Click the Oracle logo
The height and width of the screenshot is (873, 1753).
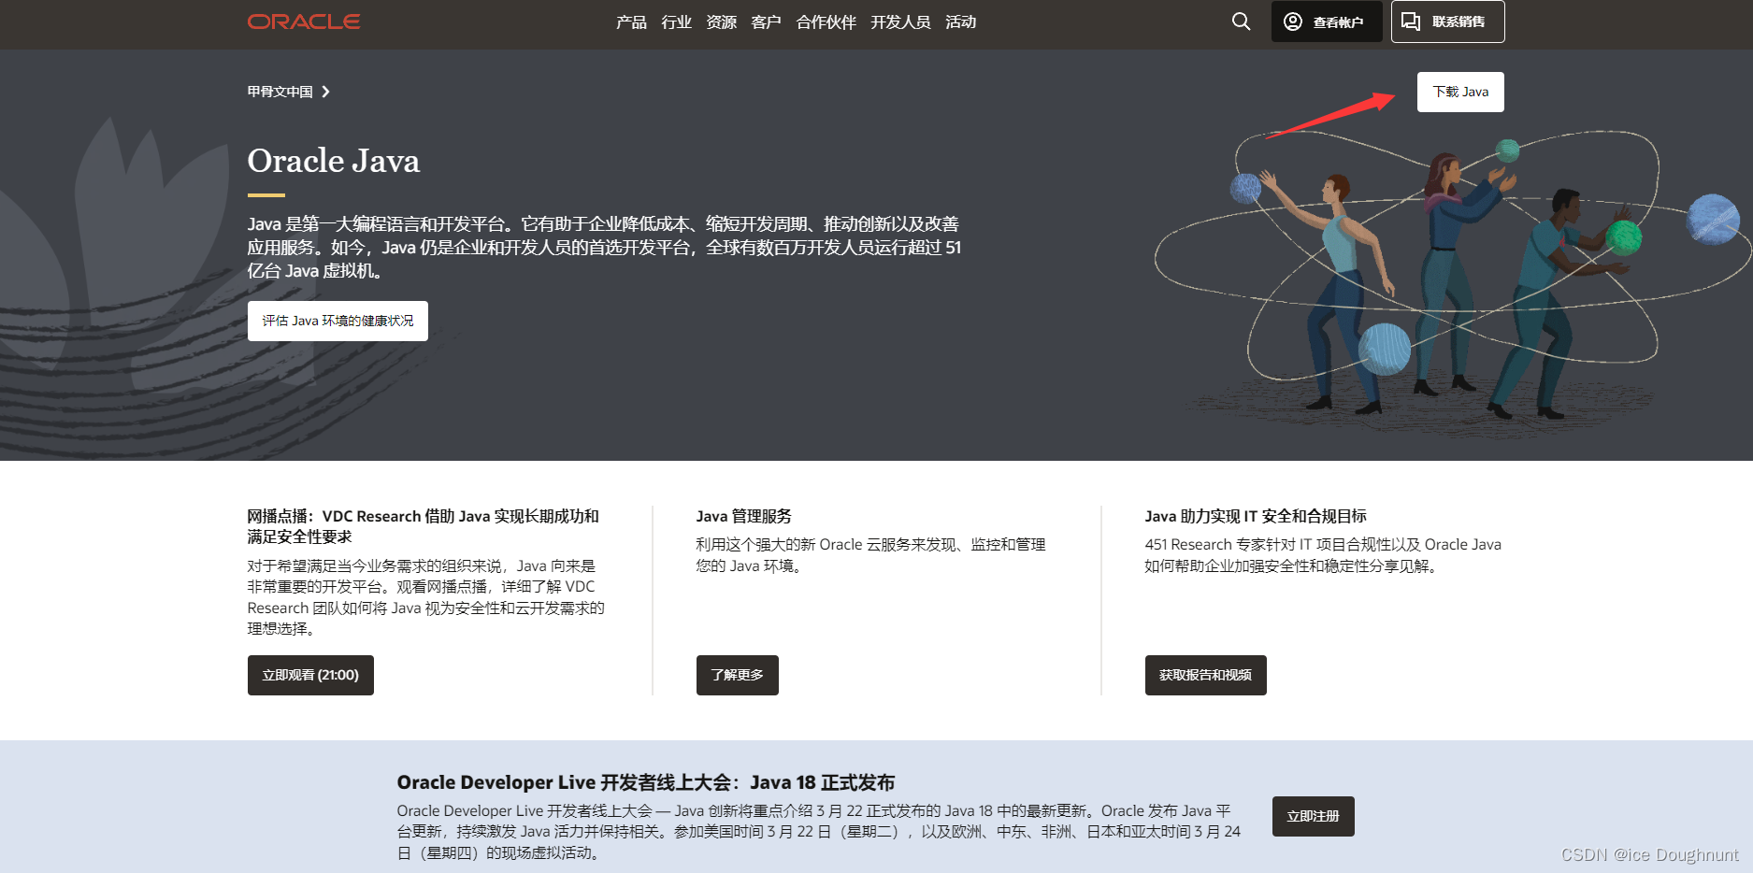tap(304, 21)
